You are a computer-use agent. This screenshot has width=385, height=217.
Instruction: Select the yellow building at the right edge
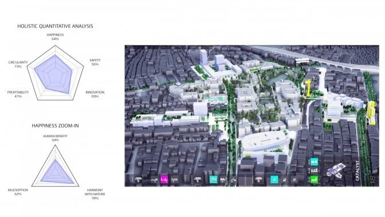(371, 113)
